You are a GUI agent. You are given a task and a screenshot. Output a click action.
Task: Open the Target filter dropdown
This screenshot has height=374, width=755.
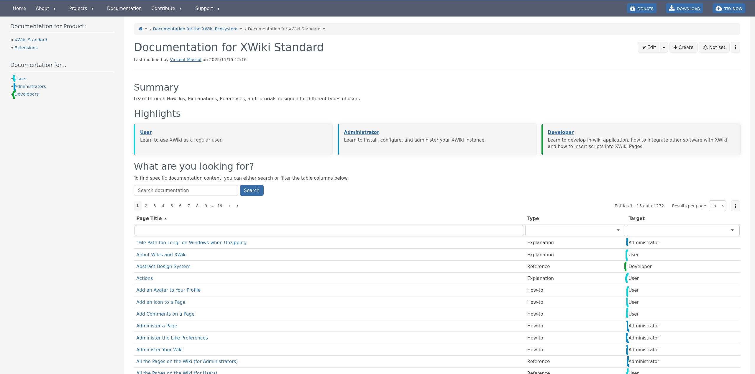pos(683,230)
